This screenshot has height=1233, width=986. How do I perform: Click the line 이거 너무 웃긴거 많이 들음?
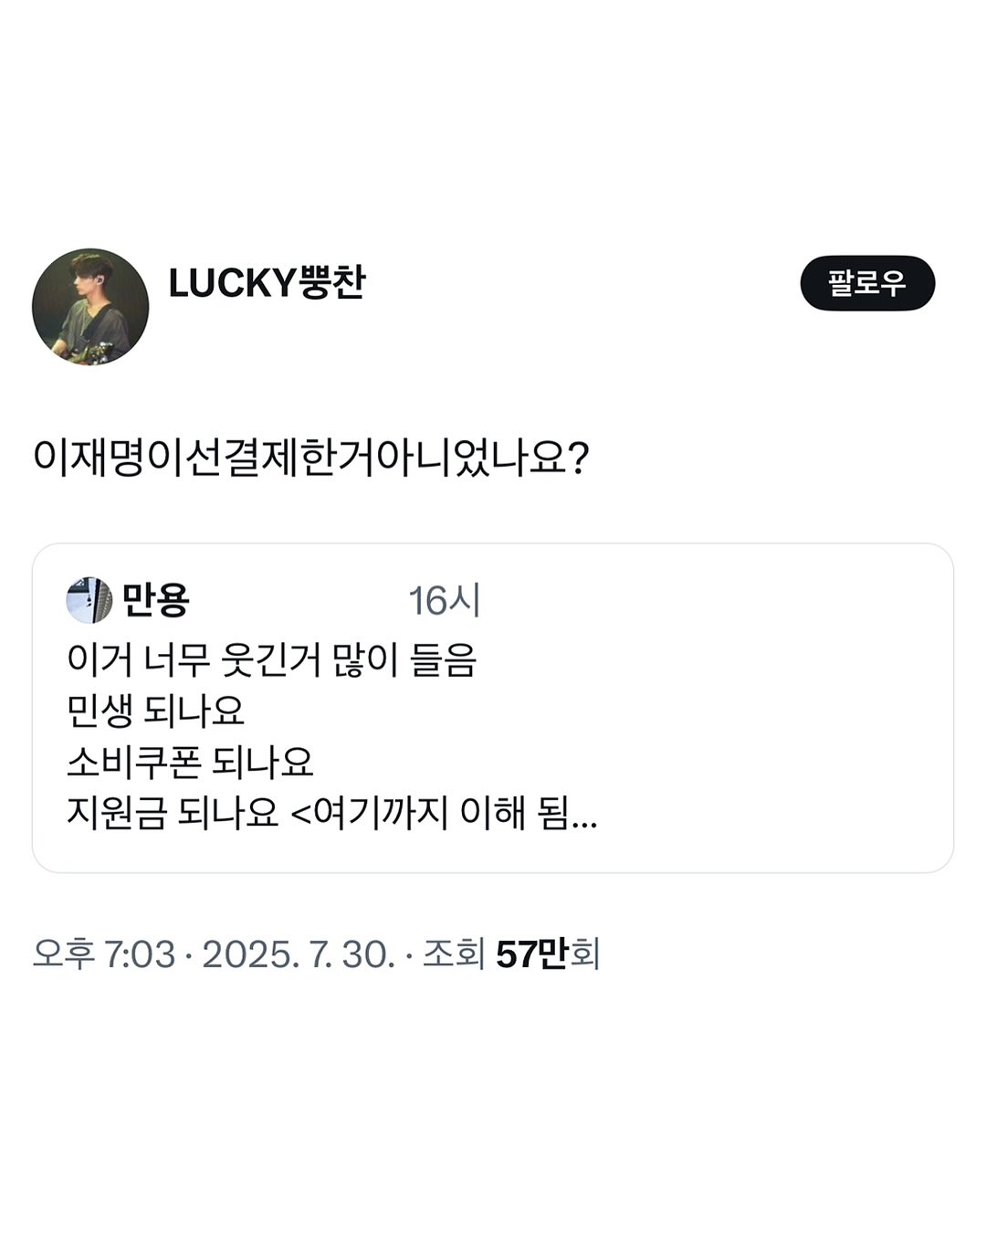[x=271, y=659]
